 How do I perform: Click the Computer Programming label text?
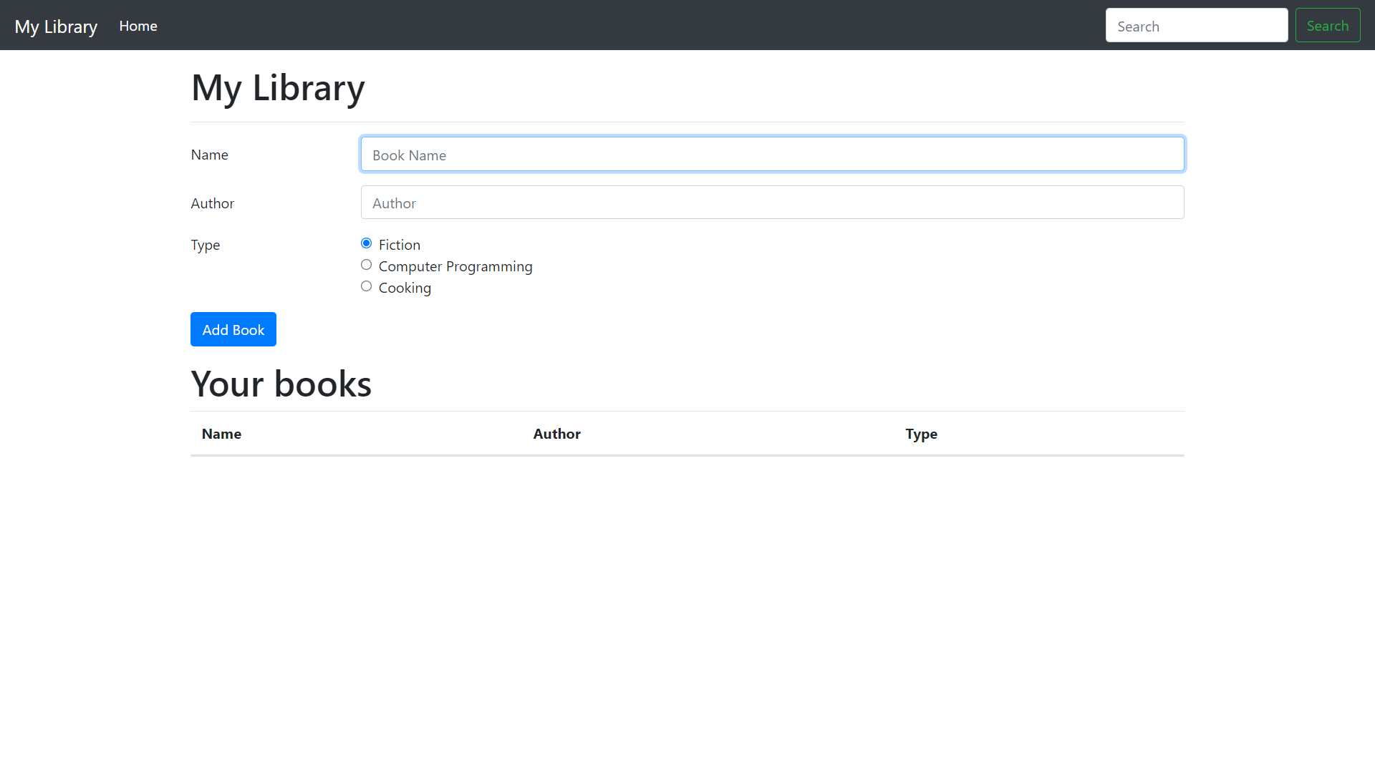tap(455, 266)
